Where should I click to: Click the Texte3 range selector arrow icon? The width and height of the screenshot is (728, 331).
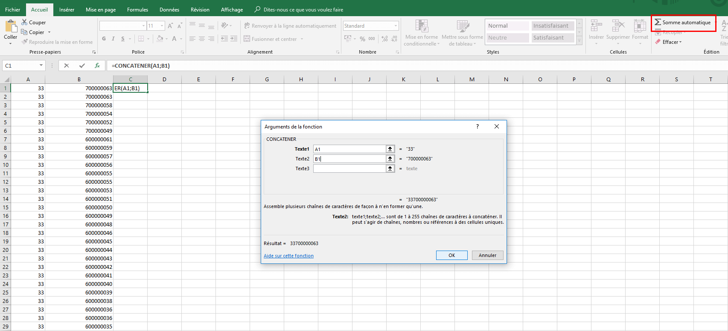[390, 168]
